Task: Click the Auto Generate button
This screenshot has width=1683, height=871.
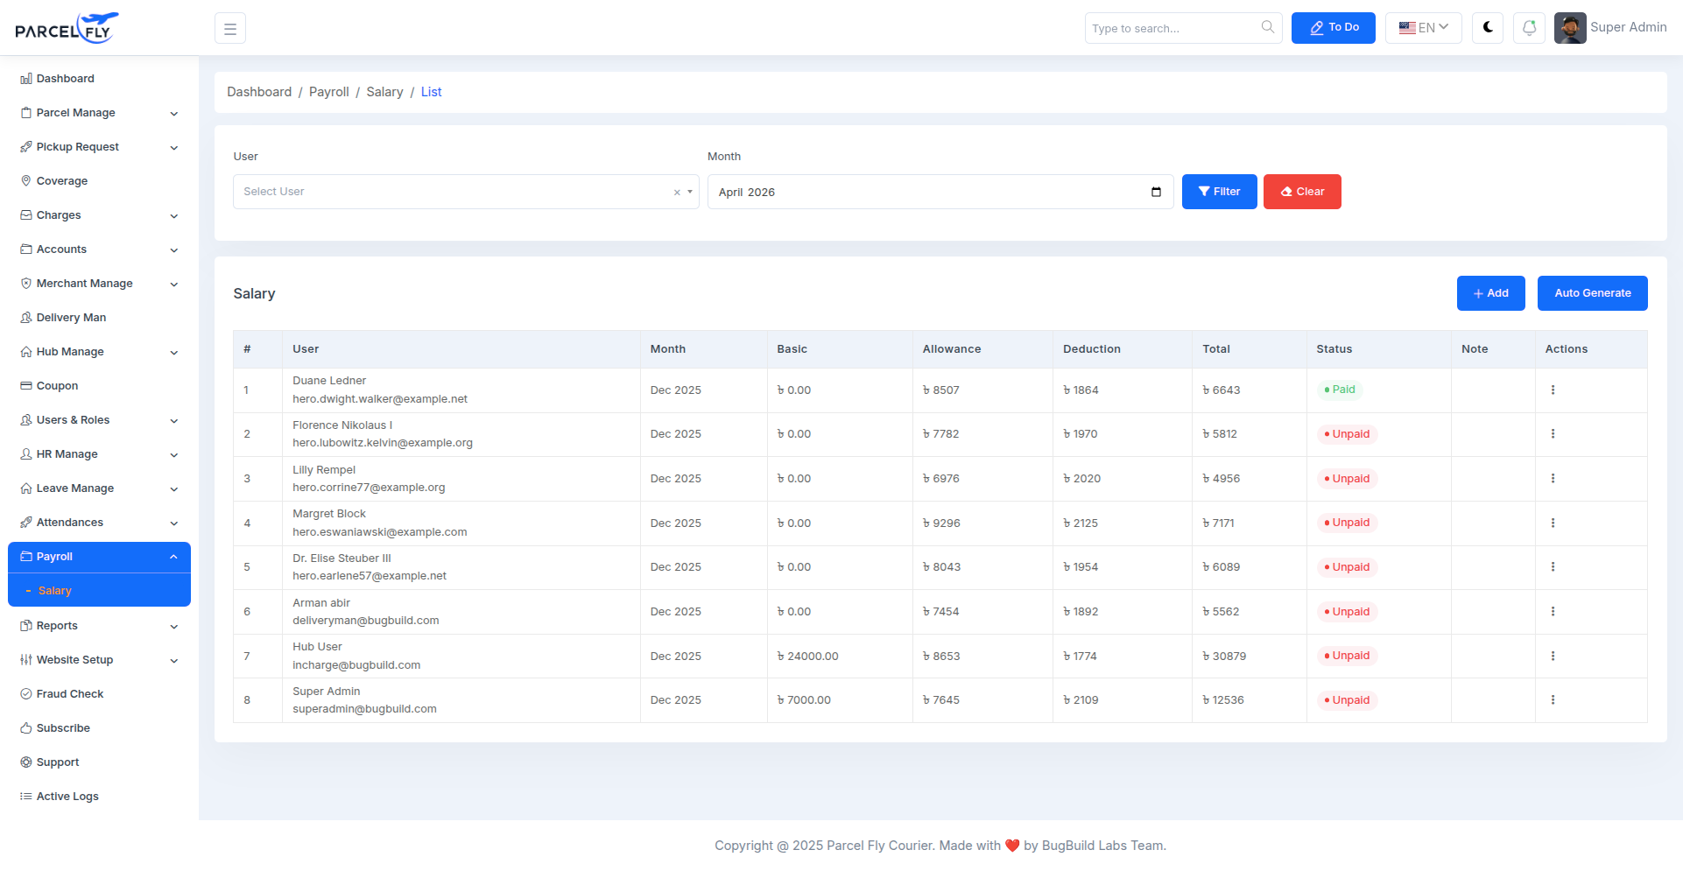Action: pyautogui.click(x=1592, y=292)
